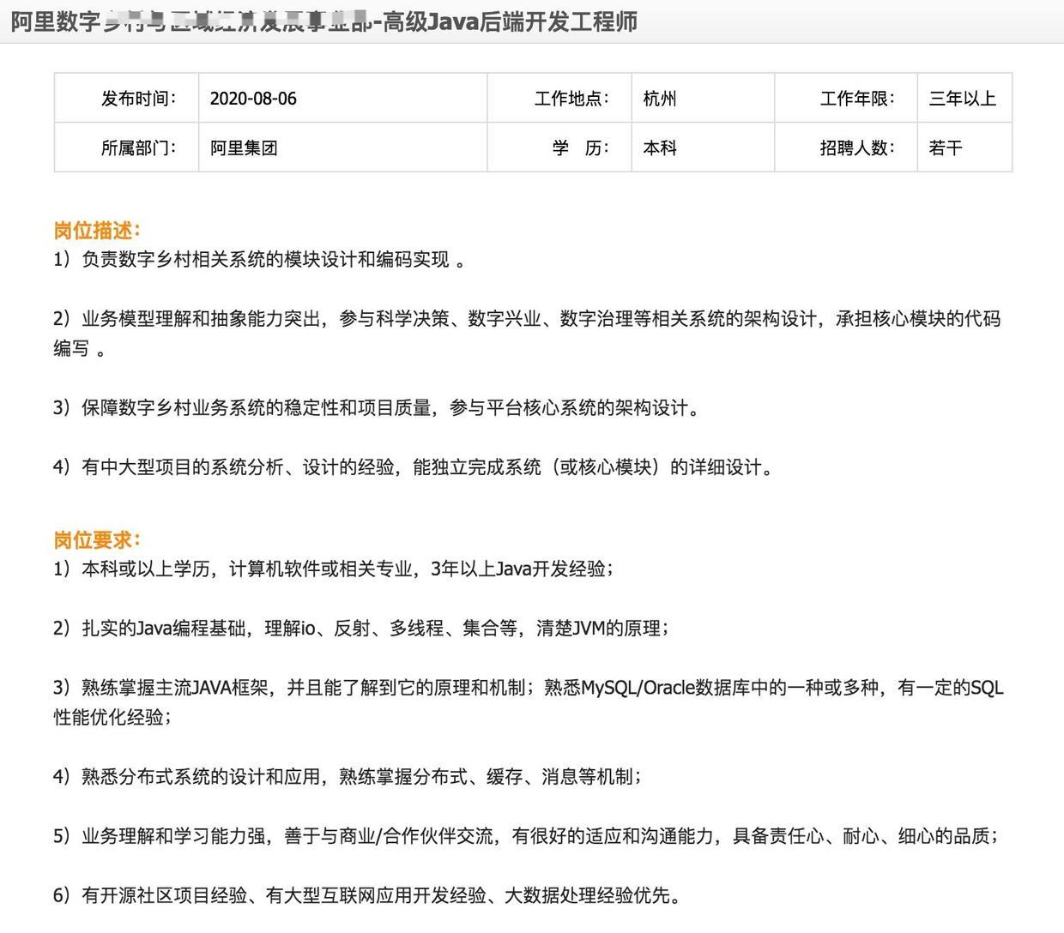Click the job title heading ending in 高级Java后端开发工程师
The width and height of the screenshot is (1064, 933).
pos(324,21)
